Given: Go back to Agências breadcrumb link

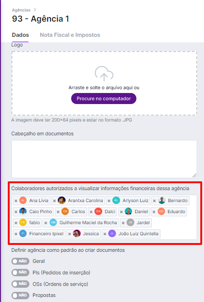Looking at the screenshot, I should coord(21,10).
